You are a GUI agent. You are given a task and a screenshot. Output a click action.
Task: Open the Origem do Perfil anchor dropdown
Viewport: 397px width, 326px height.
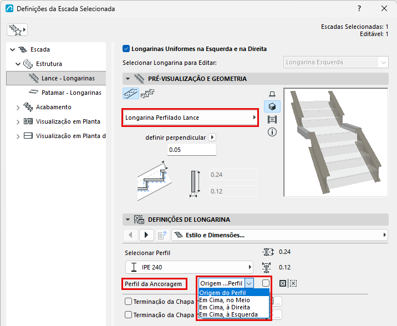click(x=226, y=283)
